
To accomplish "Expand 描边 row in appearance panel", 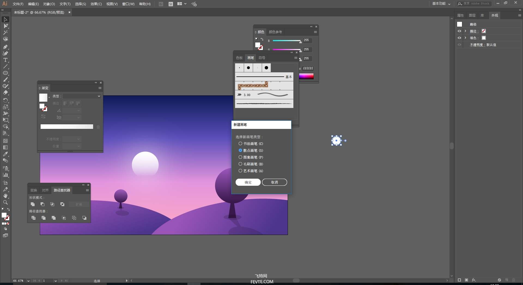I will (x=466, y=31).
